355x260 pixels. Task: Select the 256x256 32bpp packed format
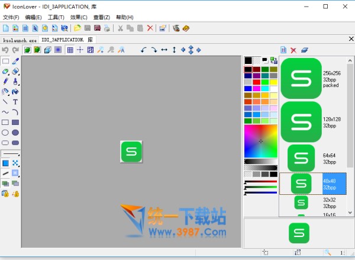pyautogui.click(x=313, y=79)
